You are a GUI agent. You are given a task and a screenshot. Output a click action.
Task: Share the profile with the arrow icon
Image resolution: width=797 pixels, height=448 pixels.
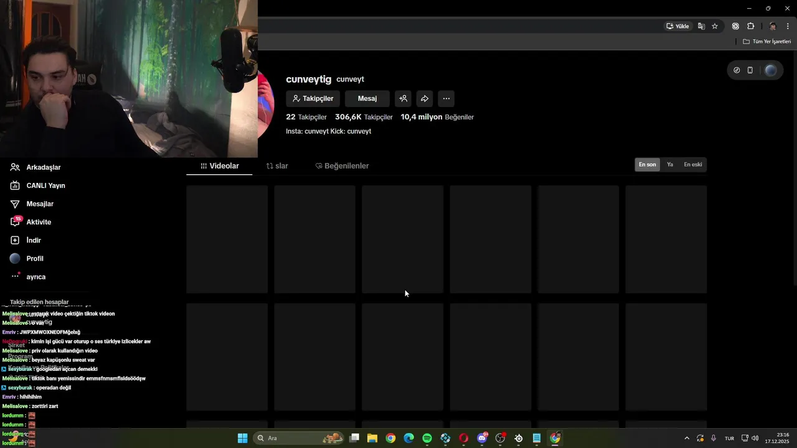pos(425,98)
